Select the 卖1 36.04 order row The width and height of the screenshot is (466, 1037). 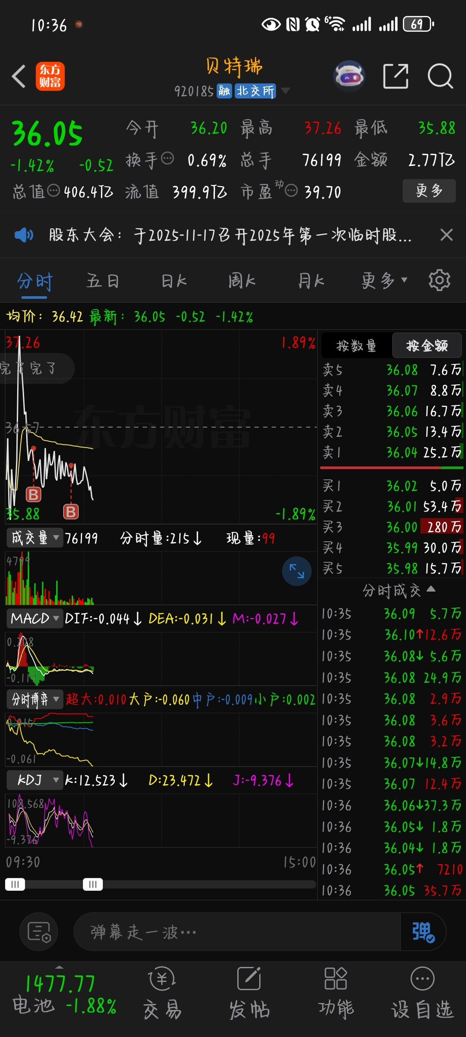point(392,452)
